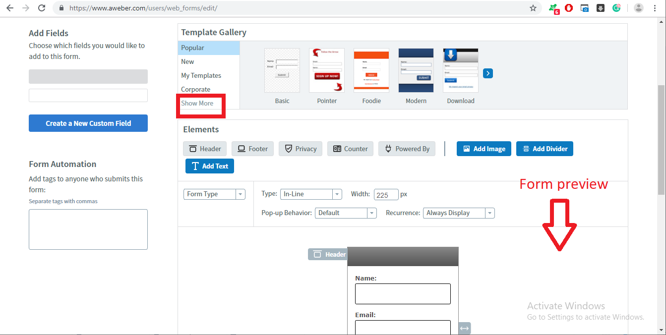666x335 pixels.
Task: Insert a Privacy element
Action: [300, 148]
